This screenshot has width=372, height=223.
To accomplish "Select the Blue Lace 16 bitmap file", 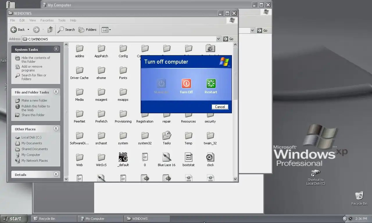I will pos(167,157).
